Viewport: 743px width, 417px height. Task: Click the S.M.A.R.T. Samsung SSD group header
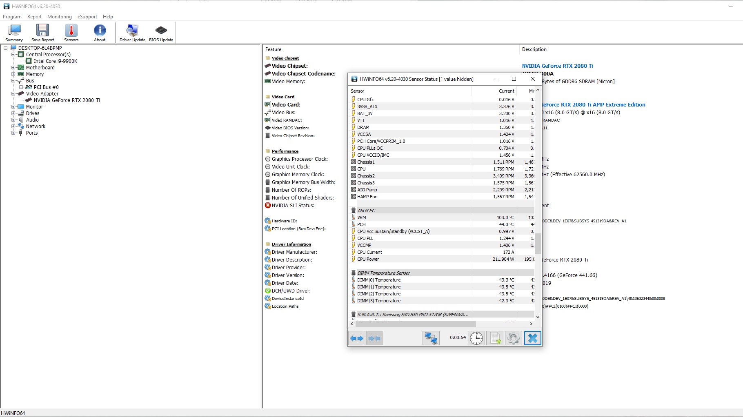442,315
